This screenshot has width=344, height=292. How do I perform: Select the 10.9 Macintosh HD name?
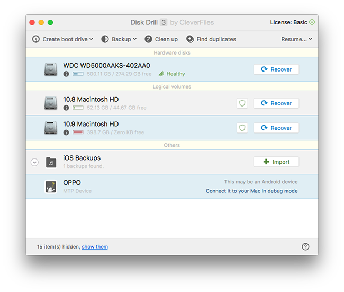tap(91, 124)
